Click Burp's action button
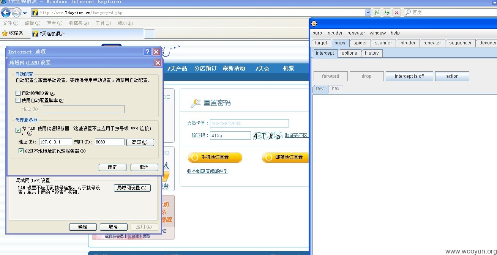497x255 pixels. click(x=452, y=76)
